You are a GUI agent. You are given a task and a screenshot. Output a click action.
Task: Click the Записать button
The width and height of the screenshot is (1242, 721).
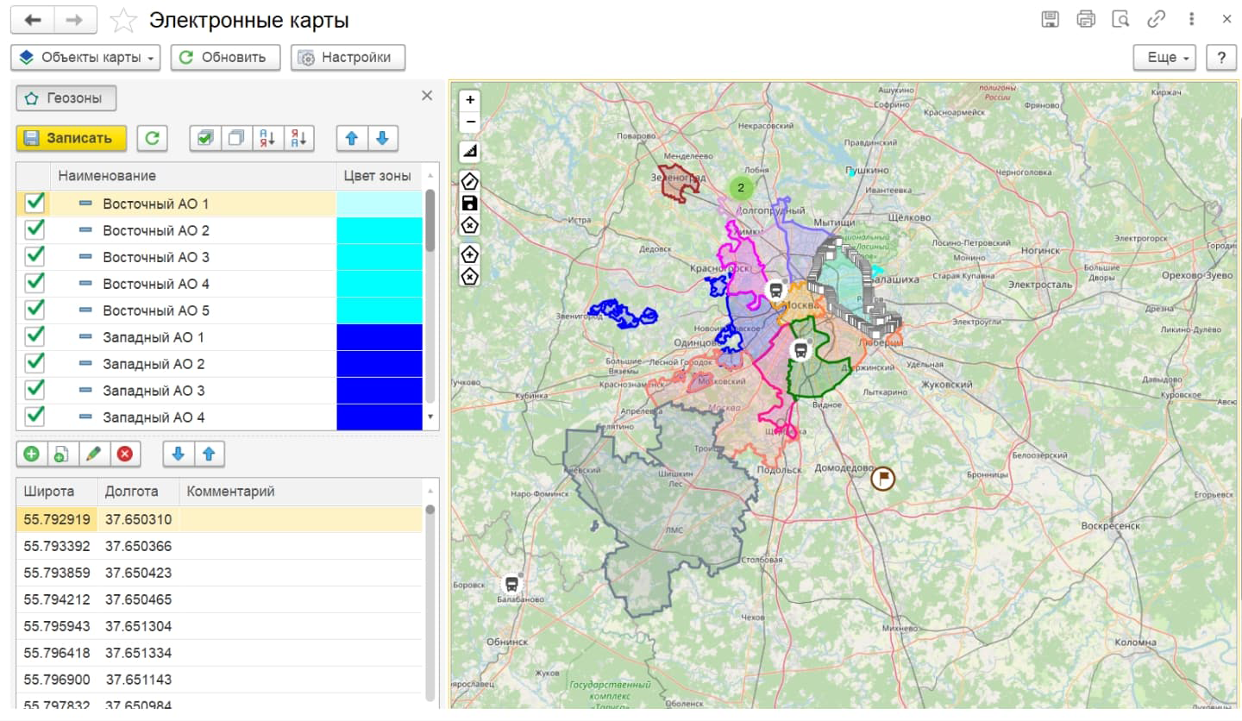pyautogui.click(x=72, y=138)
